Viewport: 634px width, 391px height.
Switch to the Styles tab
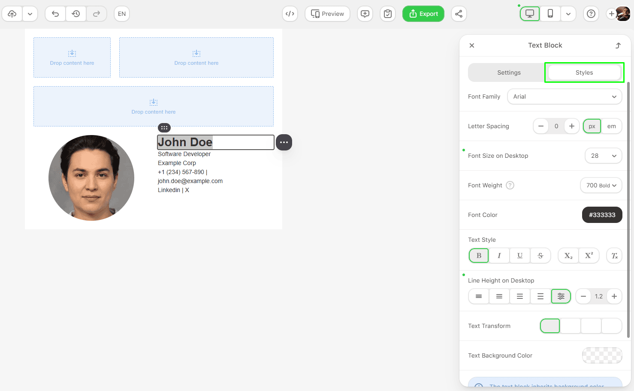[x=584, y=72]
